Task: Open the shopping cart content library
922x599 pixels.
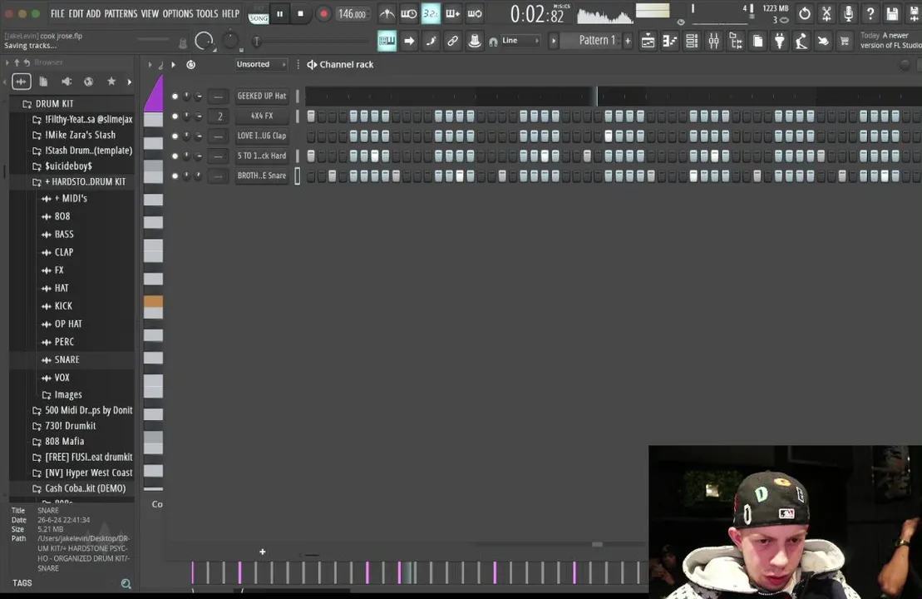Action: coord(845,41)
